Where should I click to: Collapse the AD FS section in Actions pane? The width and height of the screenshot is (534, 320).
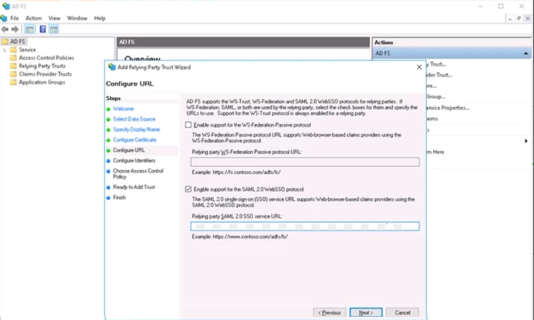[x=526, y=54]
